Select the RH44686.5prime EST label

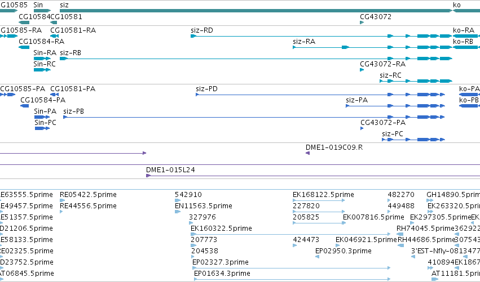pos(426,240)
